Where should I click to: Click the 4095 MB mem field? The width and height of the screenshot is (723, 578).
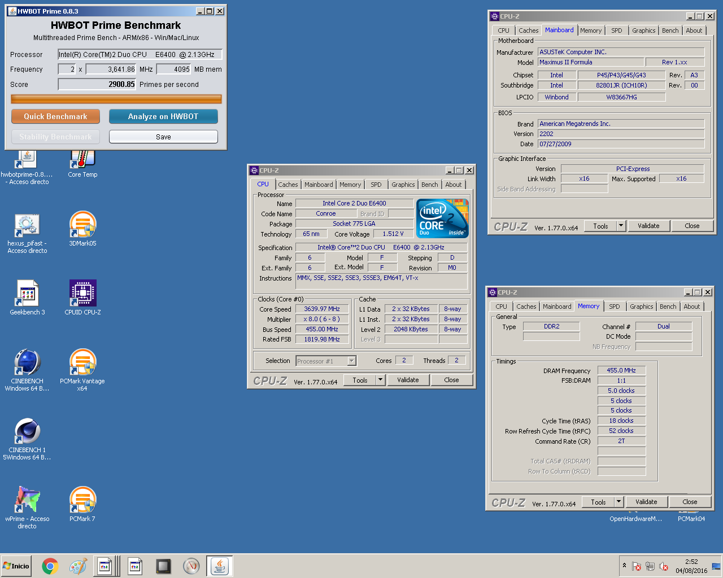[173, 69]
